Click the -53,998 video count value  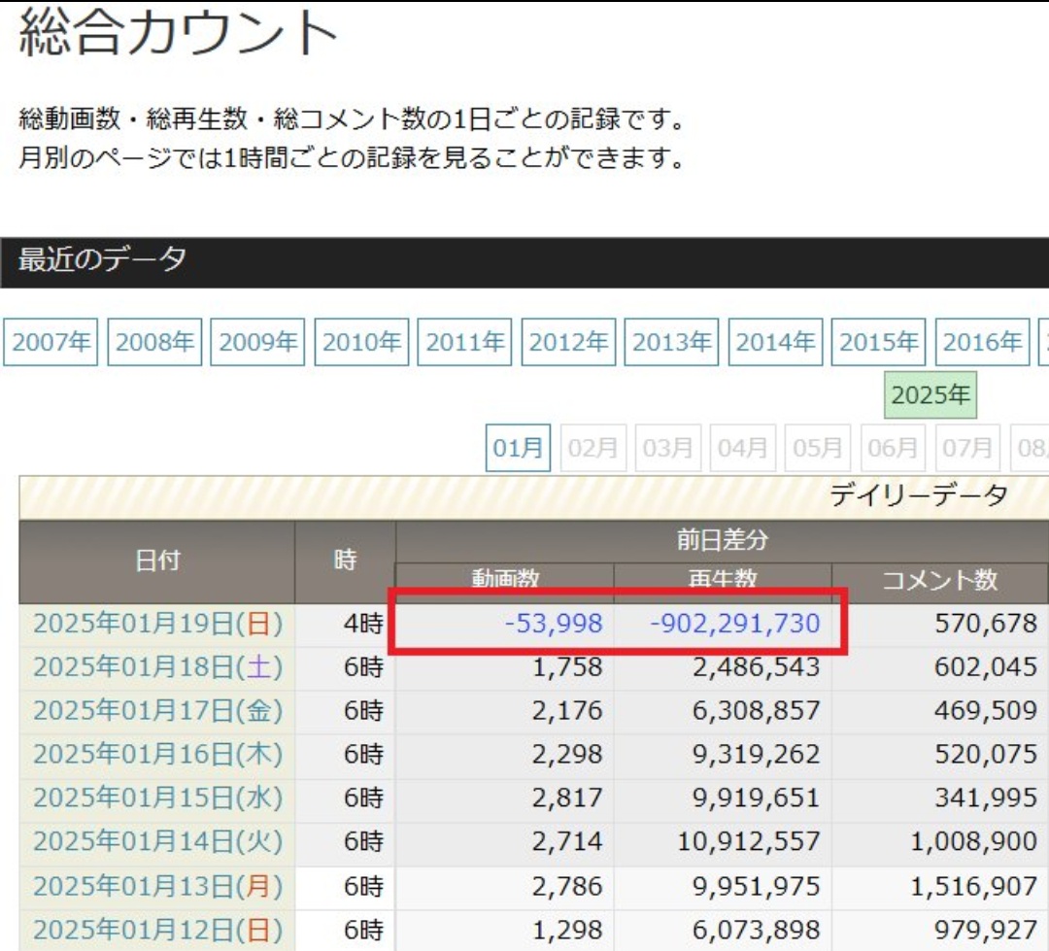pyautogui.click(x=554, y=623)
